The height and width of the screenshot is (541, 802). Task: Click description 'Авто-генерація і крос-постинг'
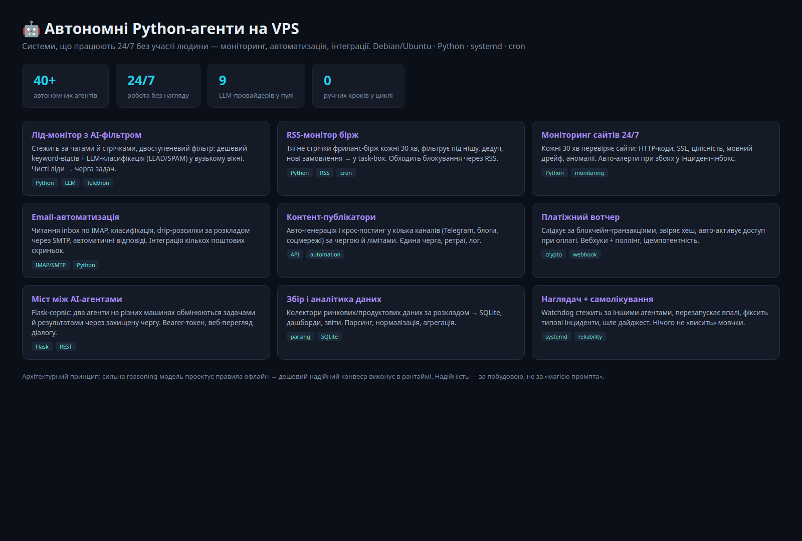point(392,235)
